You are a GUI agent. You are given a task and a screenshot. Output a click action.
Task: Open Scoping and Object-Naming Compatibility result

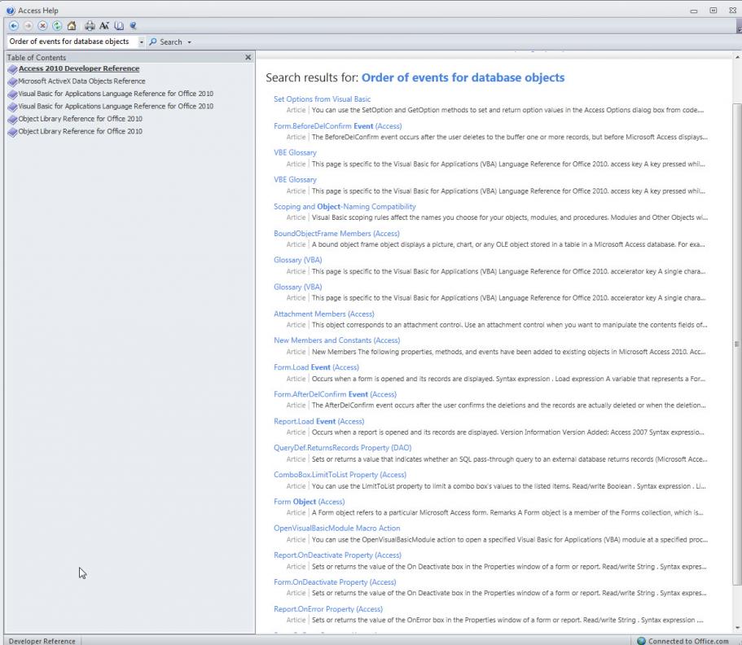345,206
